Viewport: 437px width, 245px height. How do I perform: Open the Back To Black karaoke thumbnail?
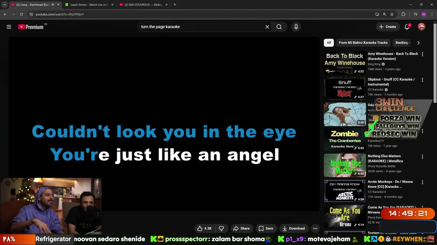coord(345,63)
